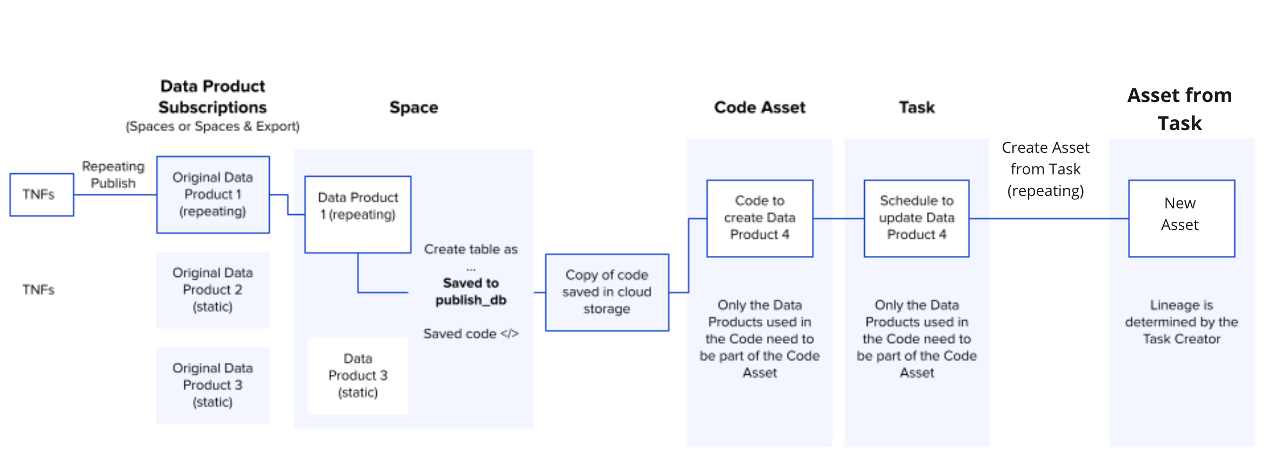The width and height of the screenshot is (1268, 460).
Task: Select the Code Asset column heading
Action: 759,107
